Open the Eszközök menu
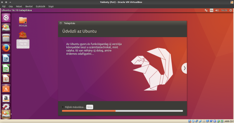 [x=40, y=6]
